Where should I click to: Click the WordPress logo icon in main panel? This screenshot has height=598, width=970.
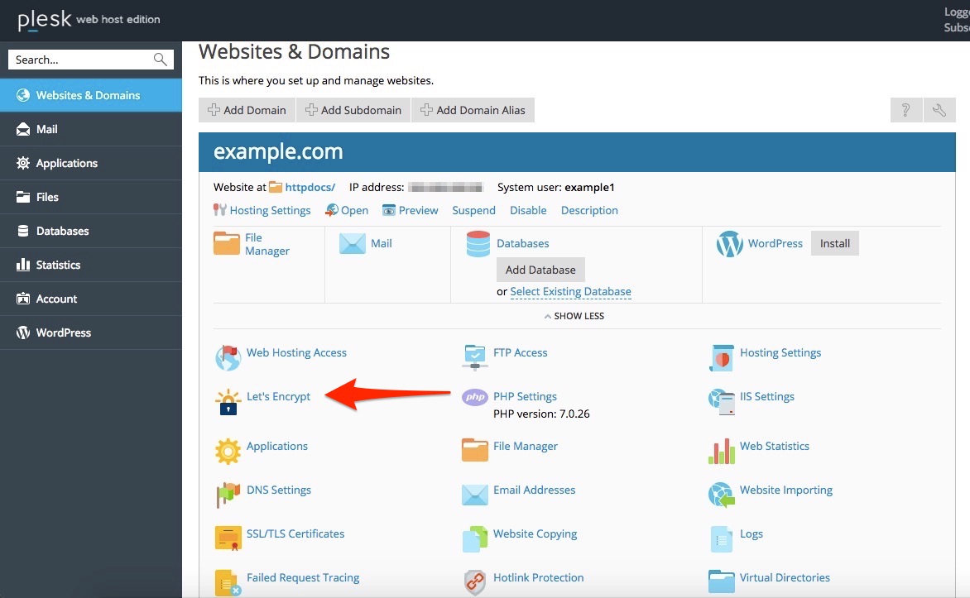(x=729, y=244)
